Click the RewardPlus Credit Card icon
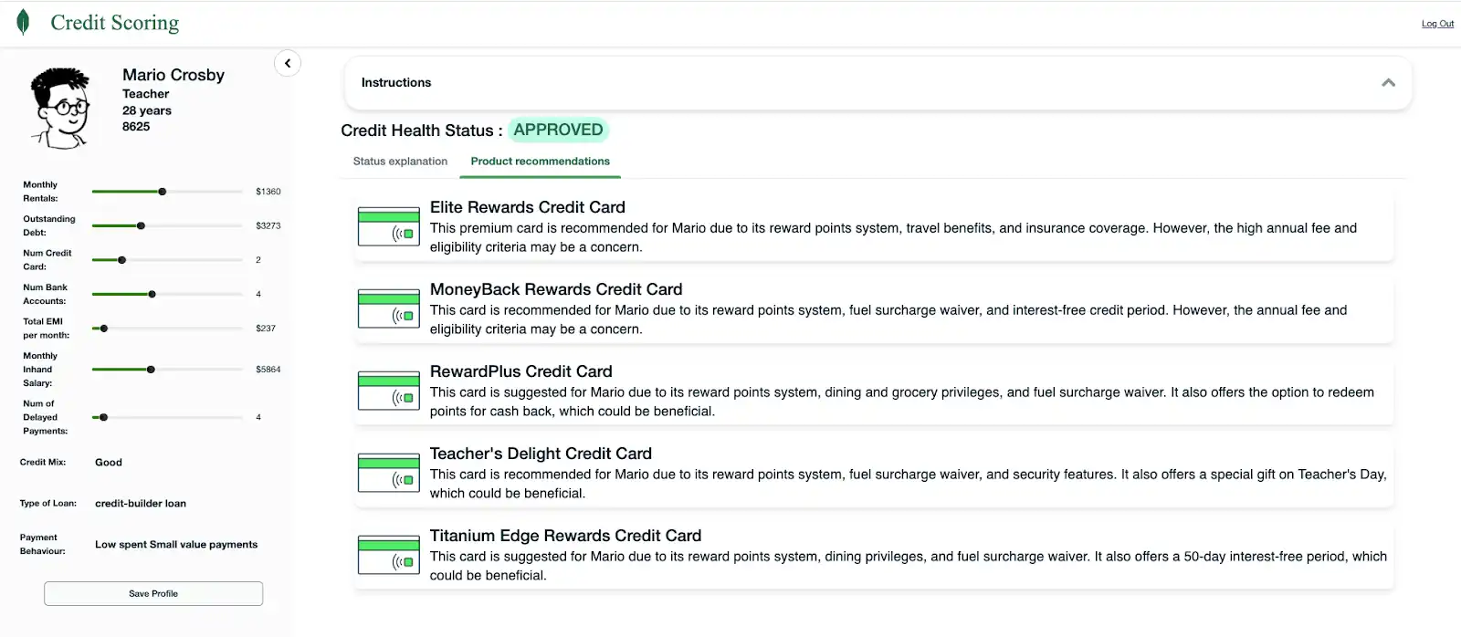 (389, 391)
